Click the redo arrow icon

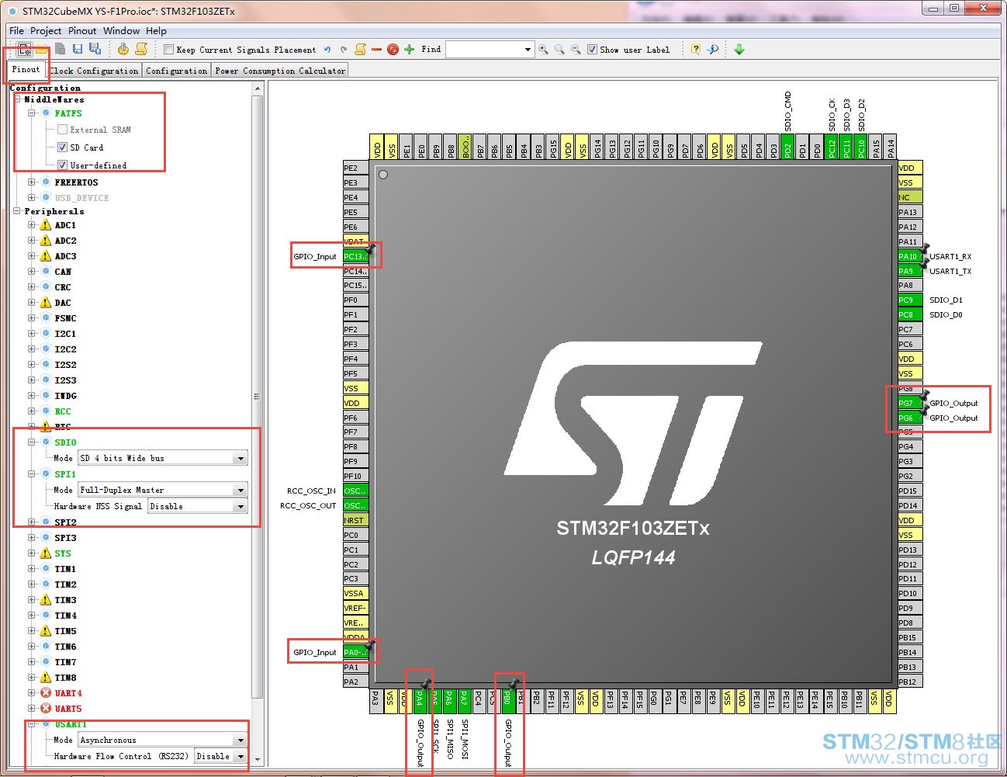coord(344,50)
